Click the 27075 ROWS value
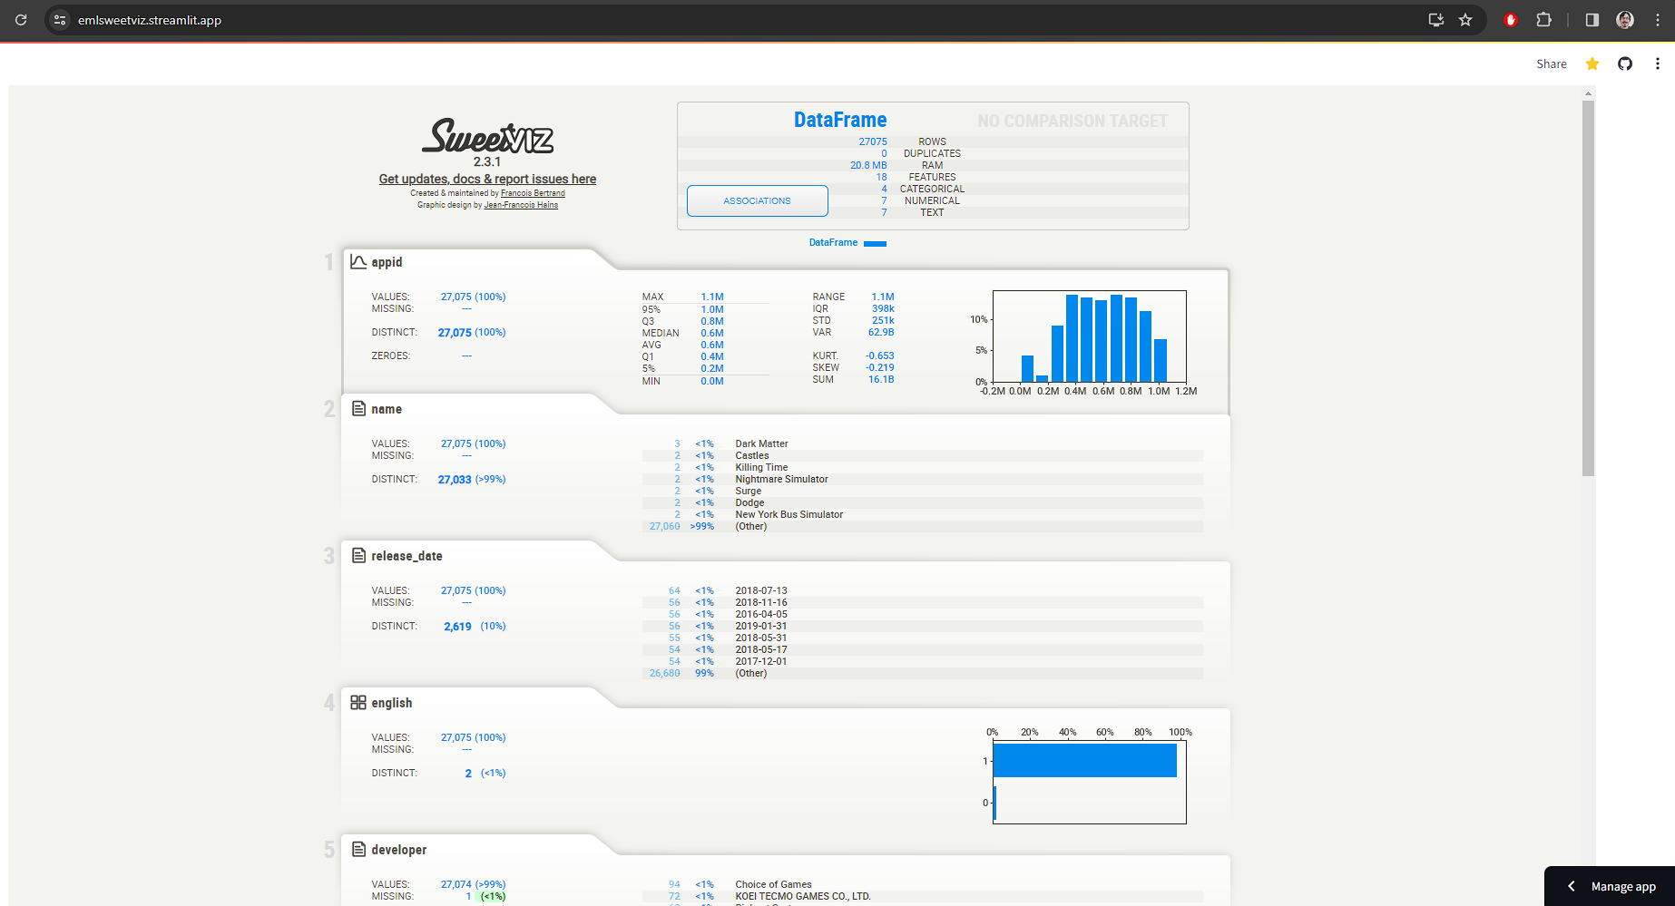Image resolution: width=1675 pixels, height=906 pixels. pyautogui.click(x=873, y=141)
